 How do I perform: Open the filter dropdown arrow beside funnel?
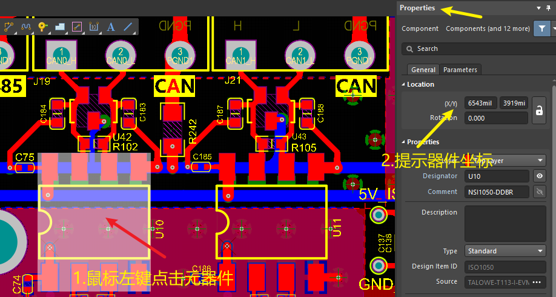[553, 28]
